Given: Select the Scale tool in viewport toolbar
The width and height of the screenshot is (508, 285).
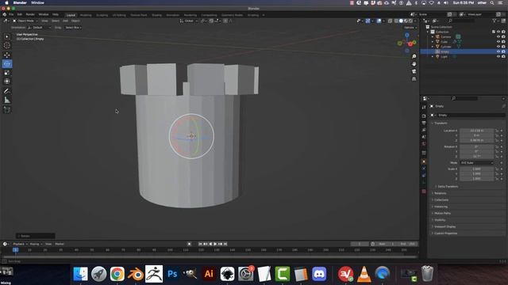Looking at the screenshot, I should (x=7, y=73).
